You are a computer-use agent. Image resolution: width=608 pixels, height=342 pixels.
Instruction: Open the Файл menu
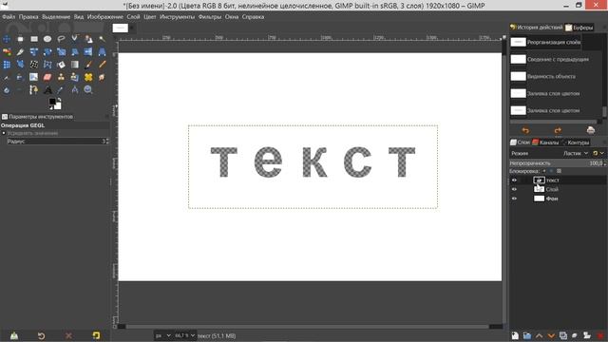(9, 17)
